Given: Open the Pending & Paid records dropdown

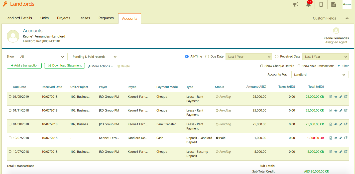Looking at the screenshot, I should tap(95, 56).
